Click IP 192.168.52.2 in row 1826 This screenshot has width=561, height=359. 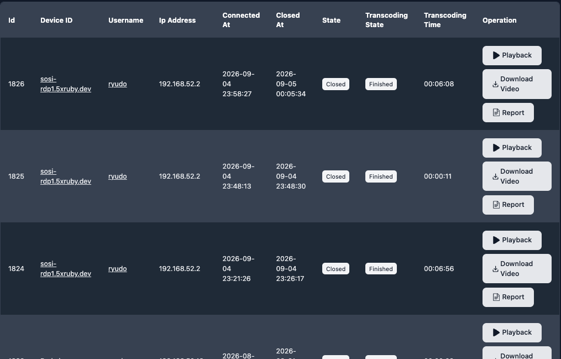(179, 84)
